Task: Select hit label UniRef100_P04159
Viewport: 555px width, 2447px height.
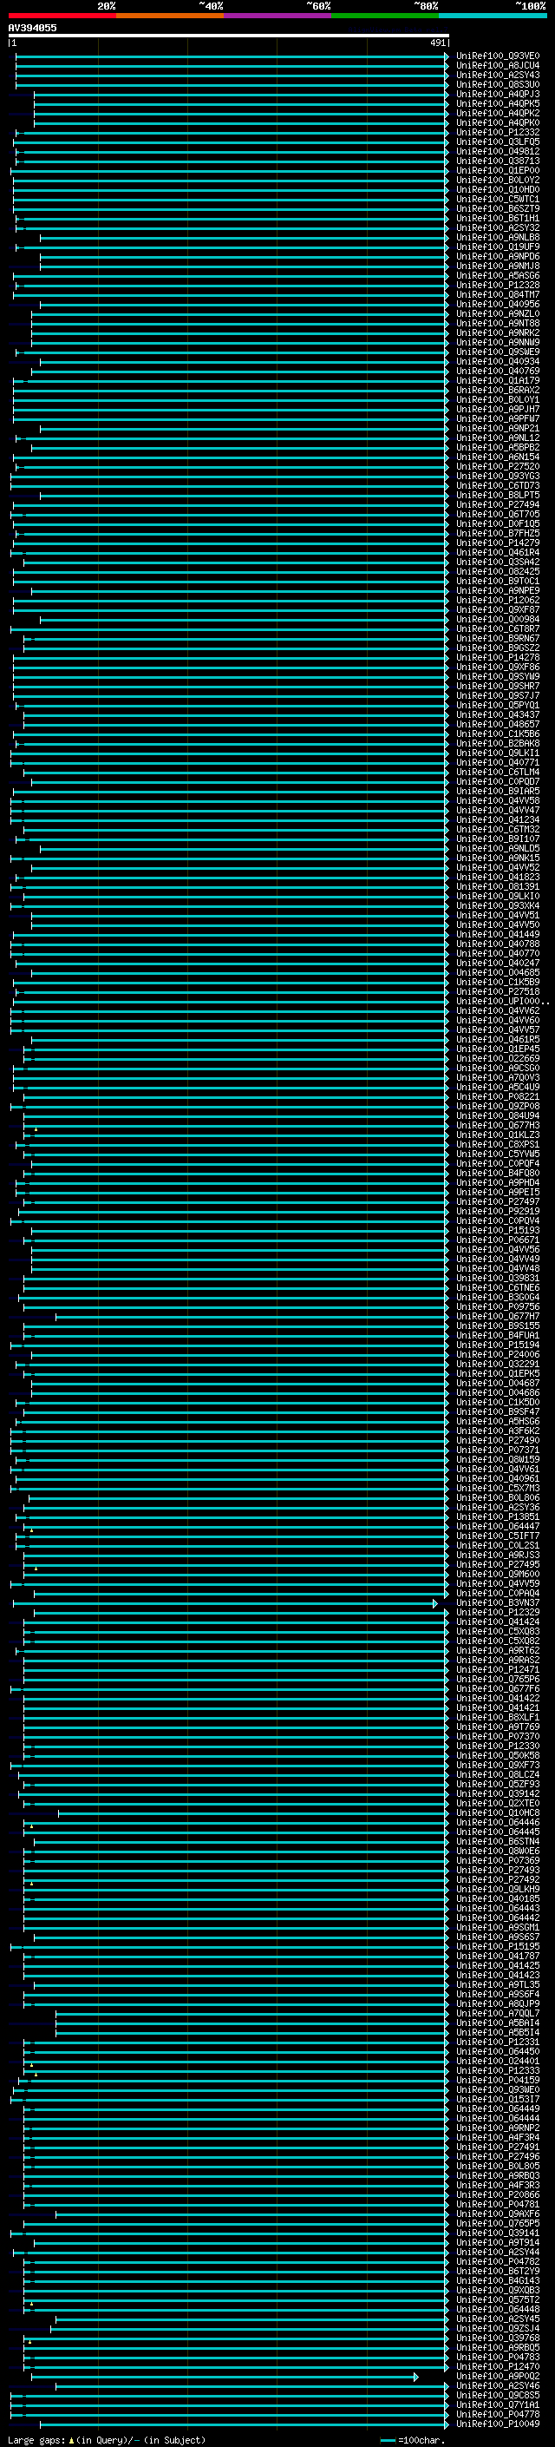Action: click(x=497, y=2081)
